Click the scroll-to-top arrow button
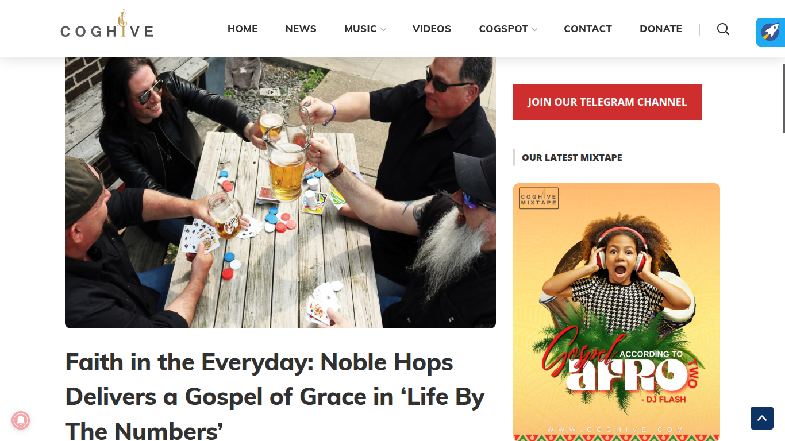This screenshot has width=785, height=441. point(762,418)
